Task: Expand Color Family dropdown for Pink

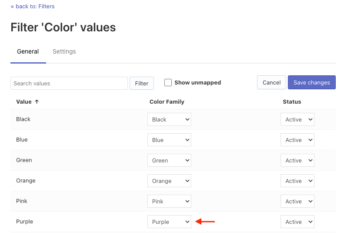Action: pyautogui.click(x=169, y=201)
